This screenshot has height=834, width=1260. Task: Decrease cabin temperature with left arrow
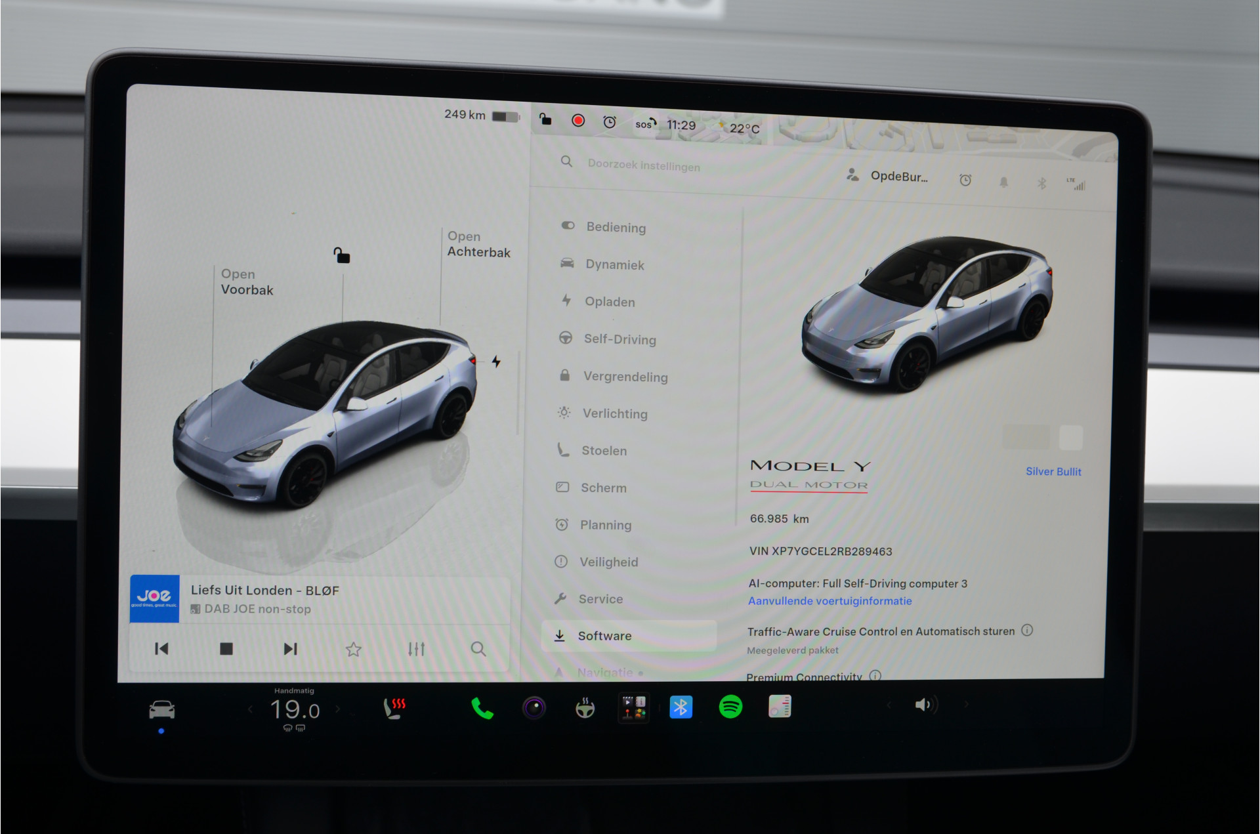tap(250, 709)
